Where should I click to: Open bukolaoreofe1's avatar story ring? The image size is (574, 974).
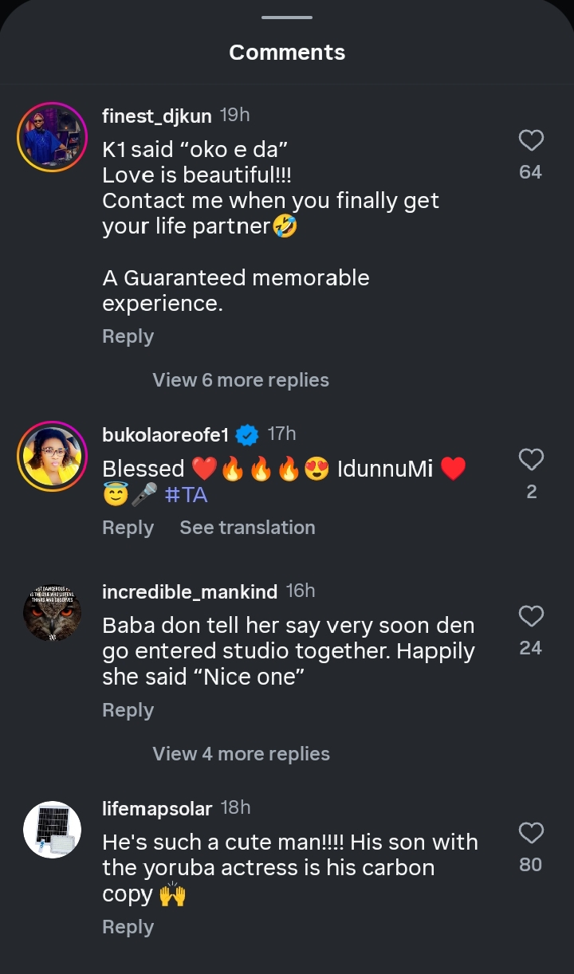click(x=52, y=455)
